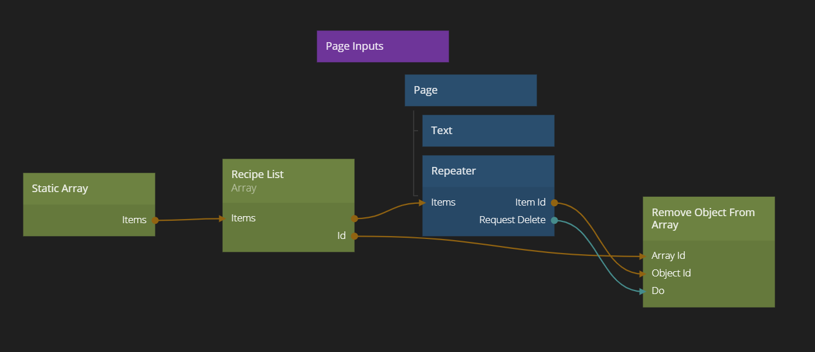The image size is (815, 352).
Task: Click the Id label on Recipe List
Action: point(341,236)
